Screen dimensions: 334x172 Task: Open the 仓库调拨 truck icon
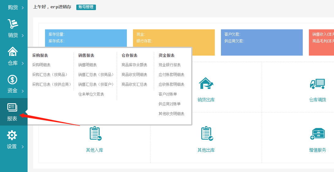(x=317, y=83)
